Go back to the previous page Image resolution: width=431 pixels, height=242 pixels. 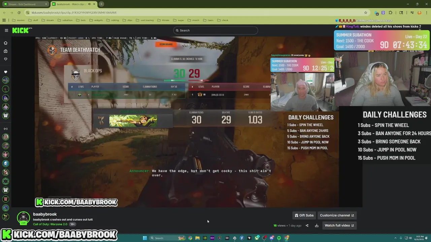tap(4, 12)
